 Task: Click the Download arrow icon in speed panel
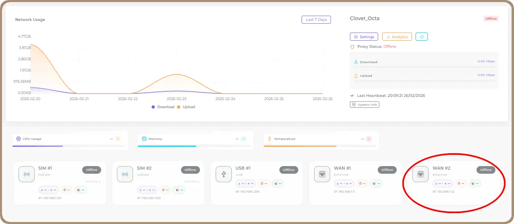[356, 62]
